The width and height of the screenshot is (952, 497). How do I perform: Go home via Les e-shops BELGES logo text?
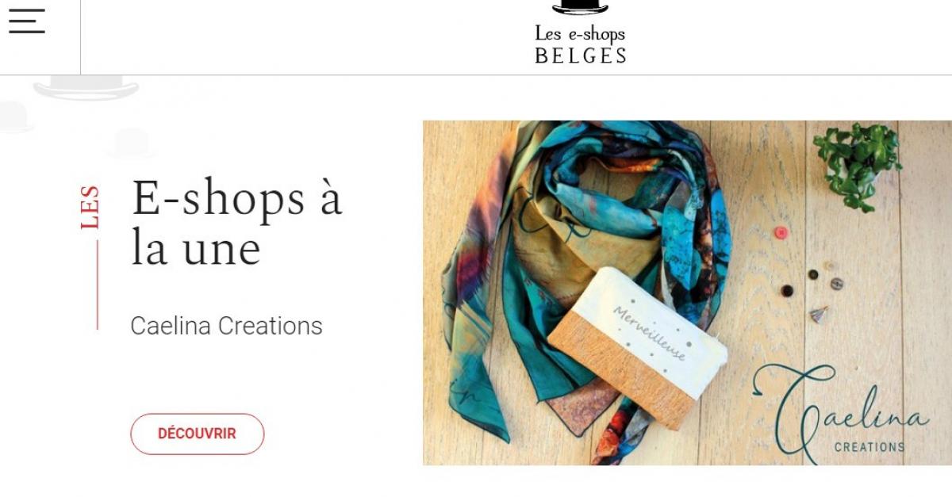tap(580, 44)
